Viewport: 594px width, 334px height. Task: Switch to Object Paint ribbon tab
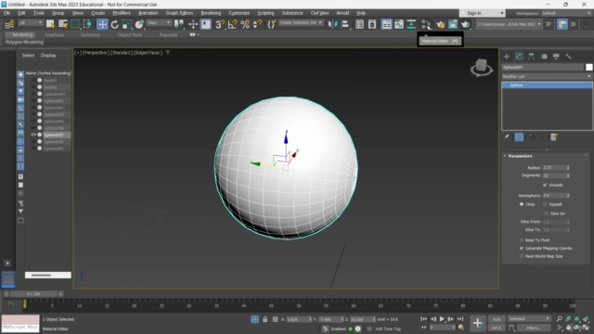(130, 35)
